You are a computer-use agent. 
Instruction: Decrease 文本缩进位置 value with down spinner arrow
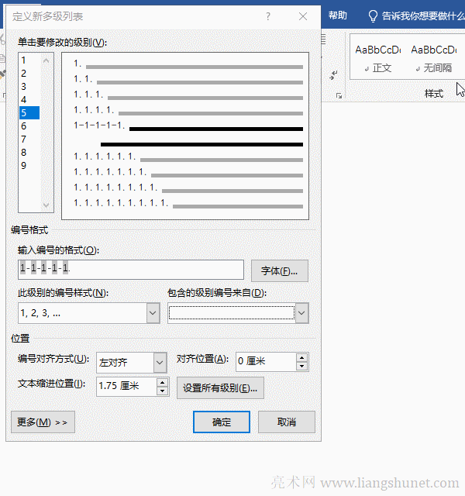point(162,391)
